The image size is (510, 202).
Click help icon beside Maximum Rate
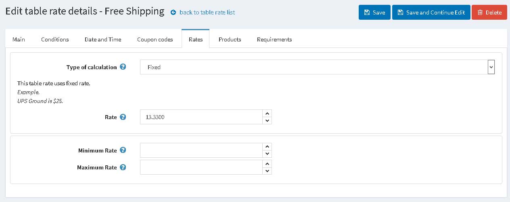(x=123, y=167)
